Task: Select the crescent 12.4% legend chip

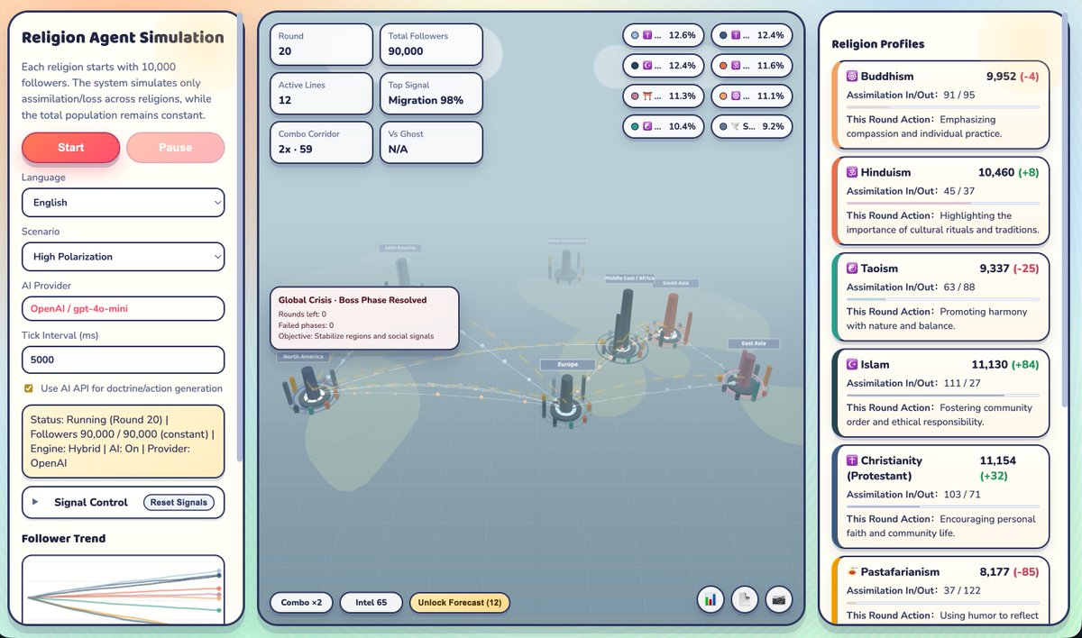Action: [663, 66]
